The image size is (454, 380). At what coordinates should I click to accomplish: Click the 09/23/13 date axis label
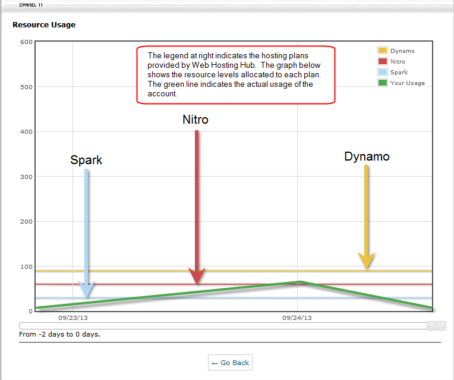72,318
